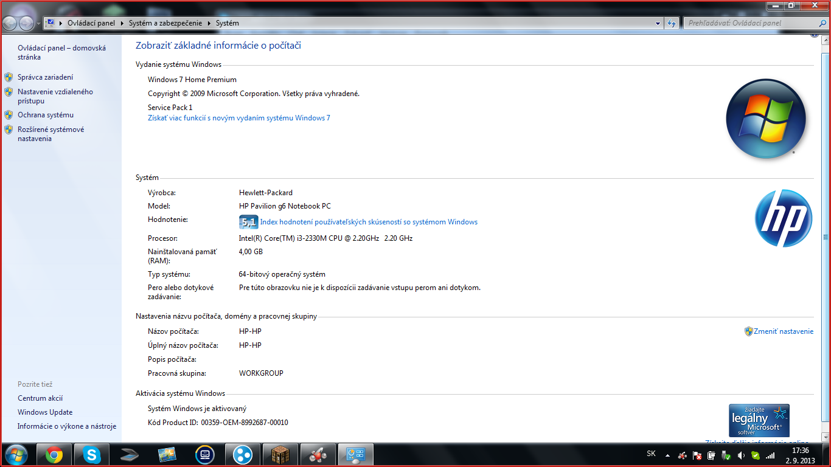Click the vertical scrollbar of the window
831x467 pixels.
click(x=826, y=237)
